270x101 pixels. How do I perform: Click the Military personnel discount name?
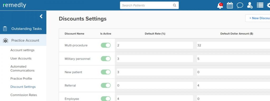[x=77, y=59]
